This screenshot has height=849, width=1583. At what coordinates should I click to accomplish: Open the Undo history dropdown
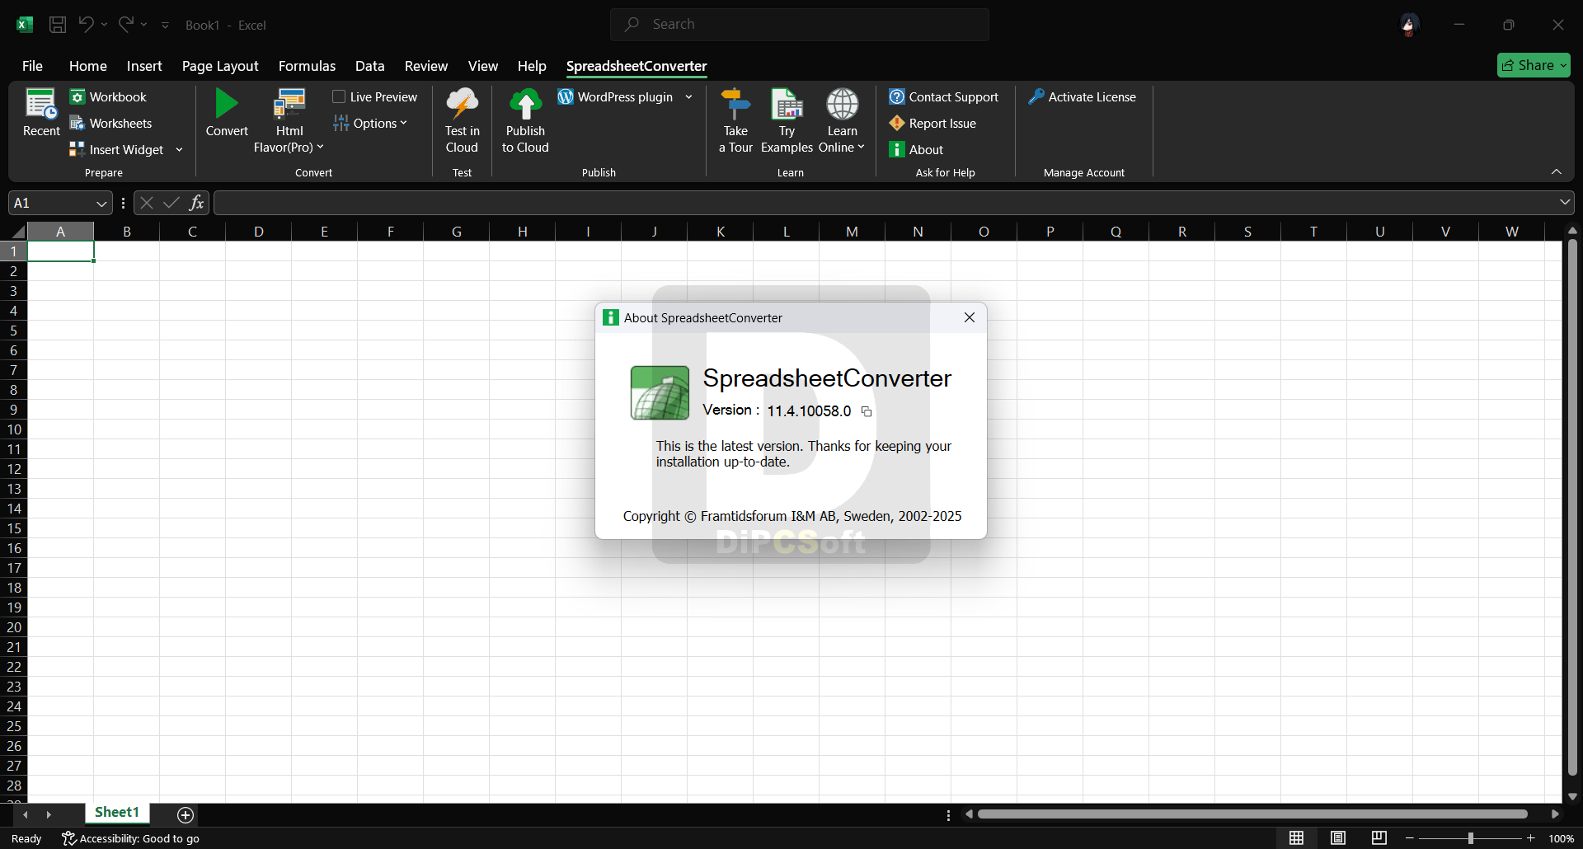pyautogui.click(x=104, y=25)
